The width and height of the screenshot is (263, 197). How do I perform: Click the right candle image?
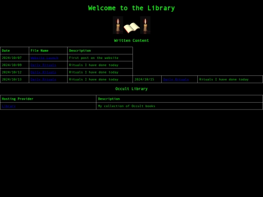(x=145, y=25)
